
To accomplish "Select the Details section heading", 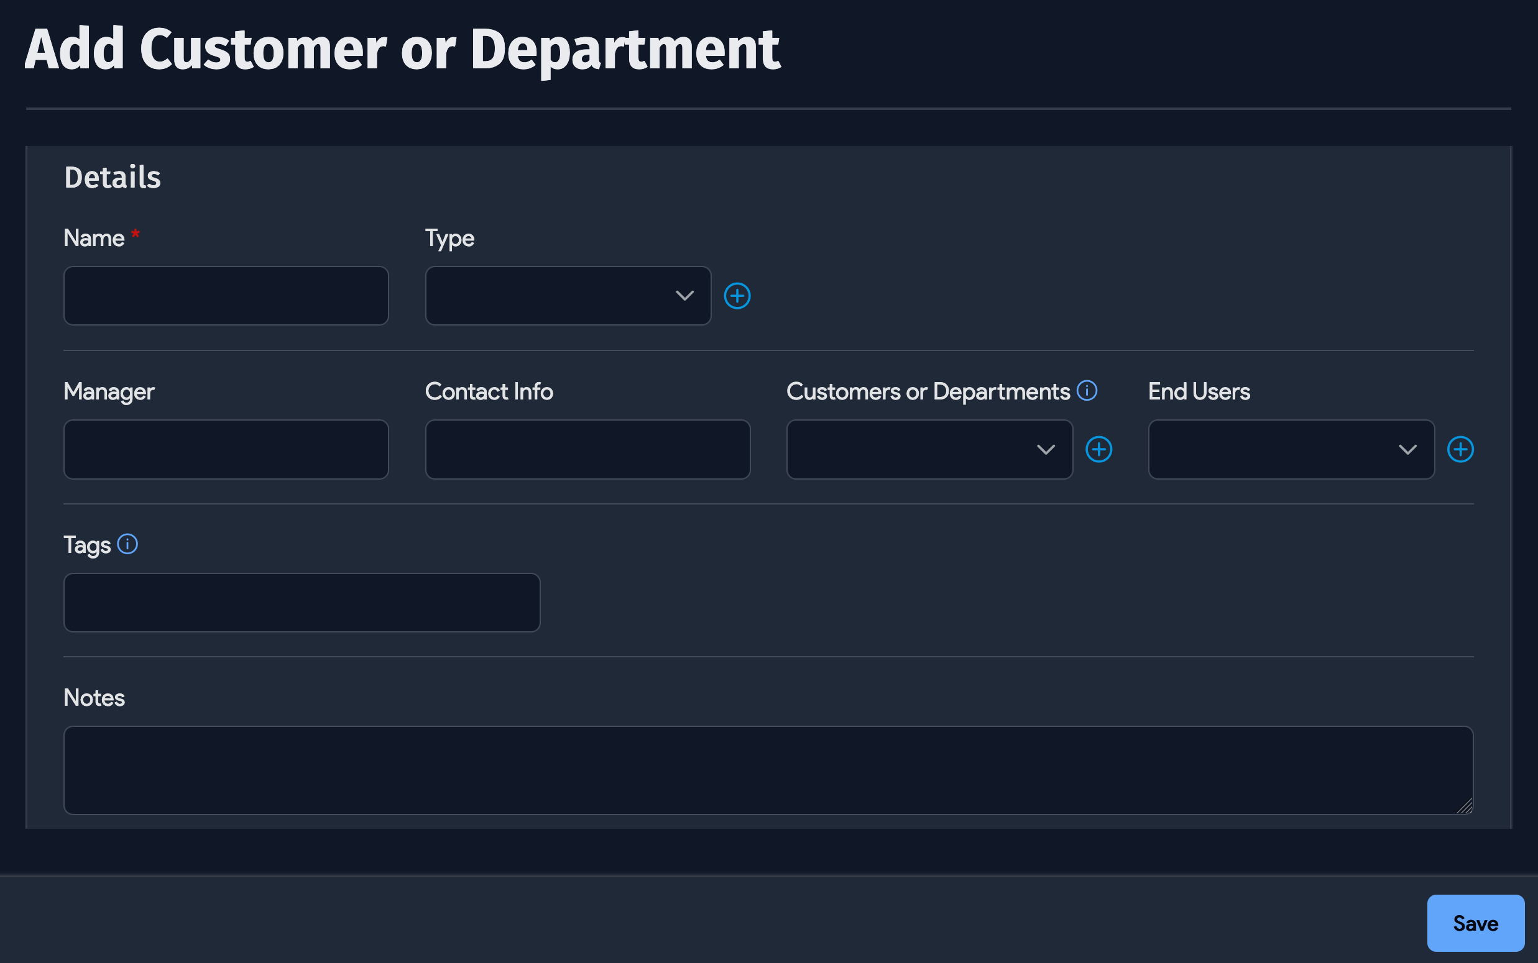I will (x=111, y=176).
